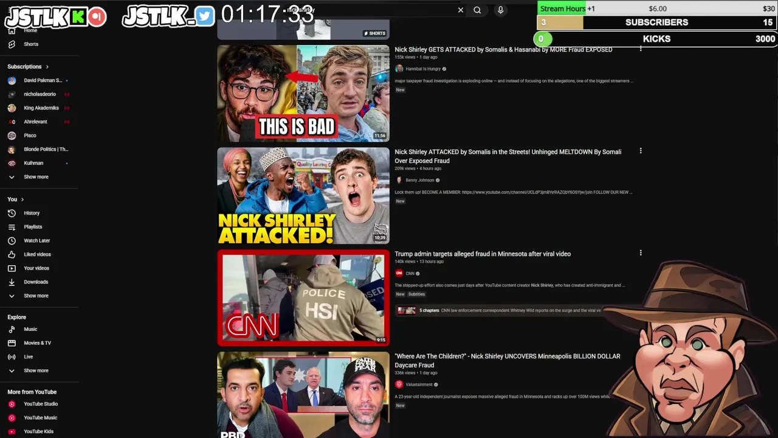Image resolution: width=778 pixels, height=438 pixels.
Task: Click the search magnifier icon
Action: click(x=477, y=10)
